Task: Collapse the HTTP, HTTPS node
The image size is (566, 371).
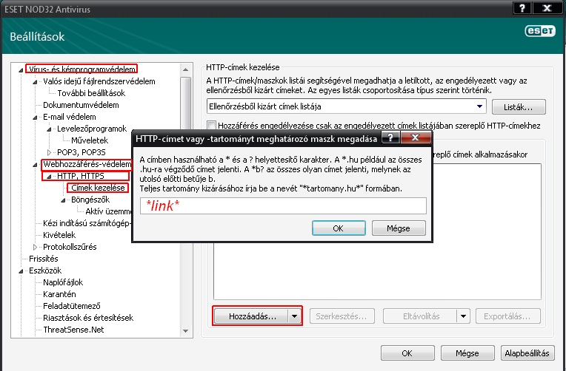Action: [x=49, y=177]
